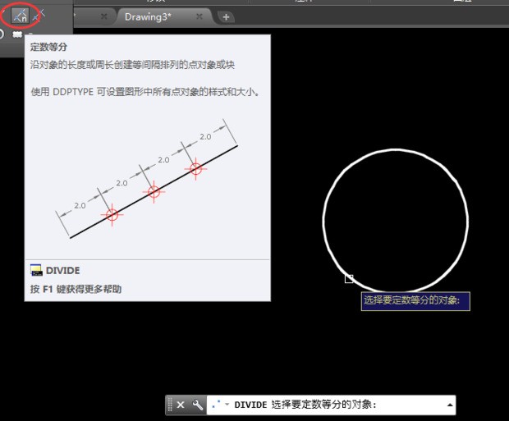This screenshot has height=421, width=509.
Task: Open command line customize wrench
Action: pos(197,405)
